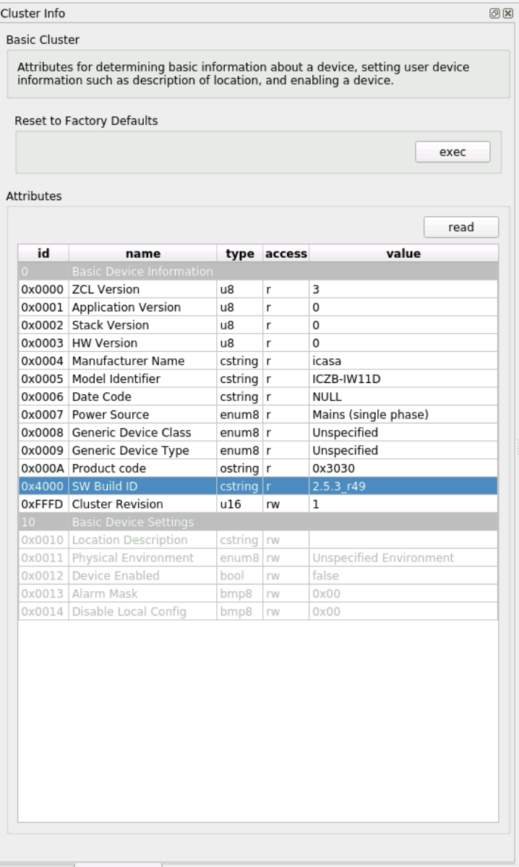Click the Basic Device Information section header
This screenshot has width=519, height=867.
point(258,272)
